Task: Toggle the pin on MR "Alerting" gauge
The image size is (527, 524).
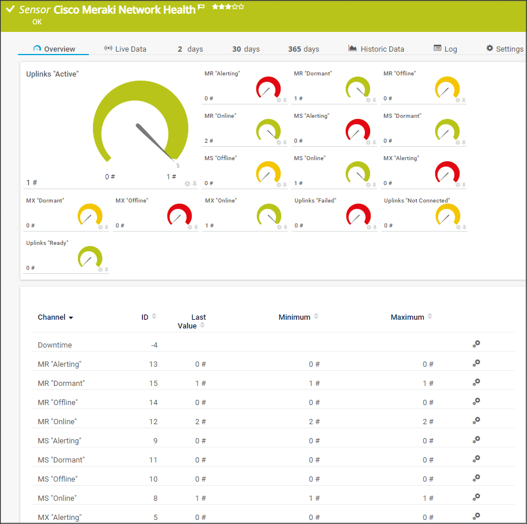Action: pyautogui.click(x=284, y=100)
